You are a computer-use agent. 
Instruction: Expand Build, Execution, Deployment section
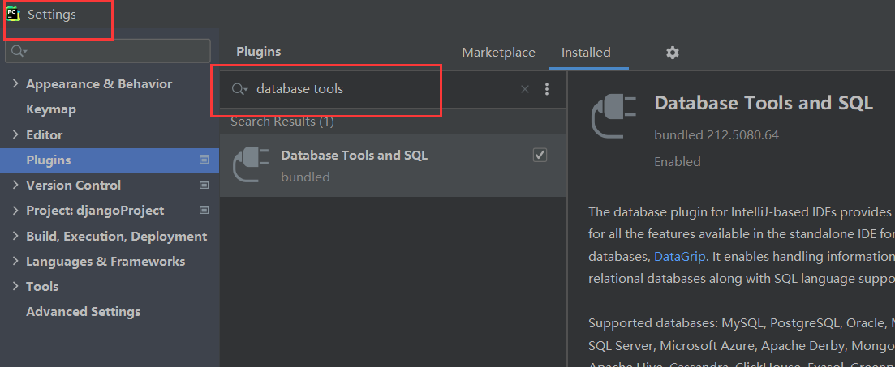pyautogui.click(x=15, y=236)
